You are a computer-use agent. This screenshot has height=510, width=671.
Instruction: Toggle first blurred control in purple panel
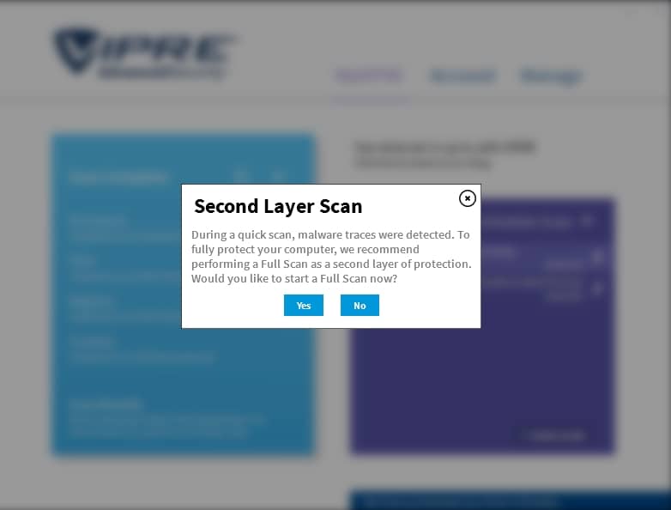[x=598, y=256]
